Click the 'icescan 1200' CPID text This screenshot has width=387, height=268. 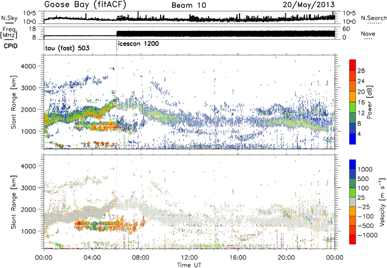click(138, 44)
